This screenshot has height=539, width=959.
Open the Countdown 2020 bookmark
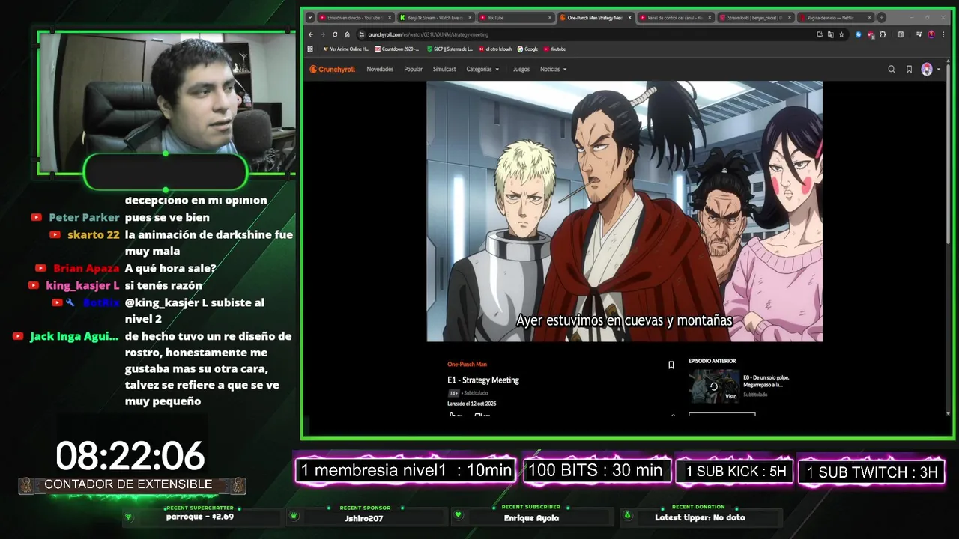tap(396, 49)
